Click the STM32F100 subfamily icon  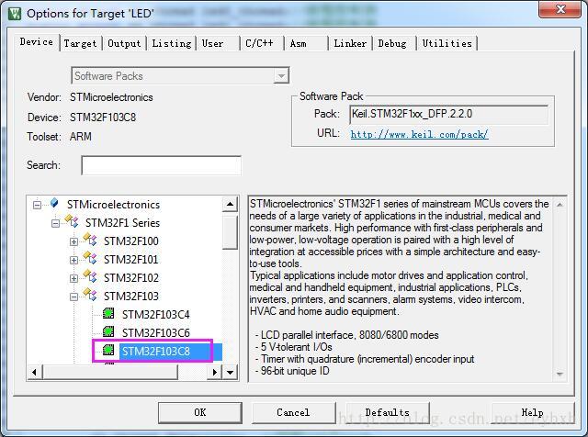(90, 239)
